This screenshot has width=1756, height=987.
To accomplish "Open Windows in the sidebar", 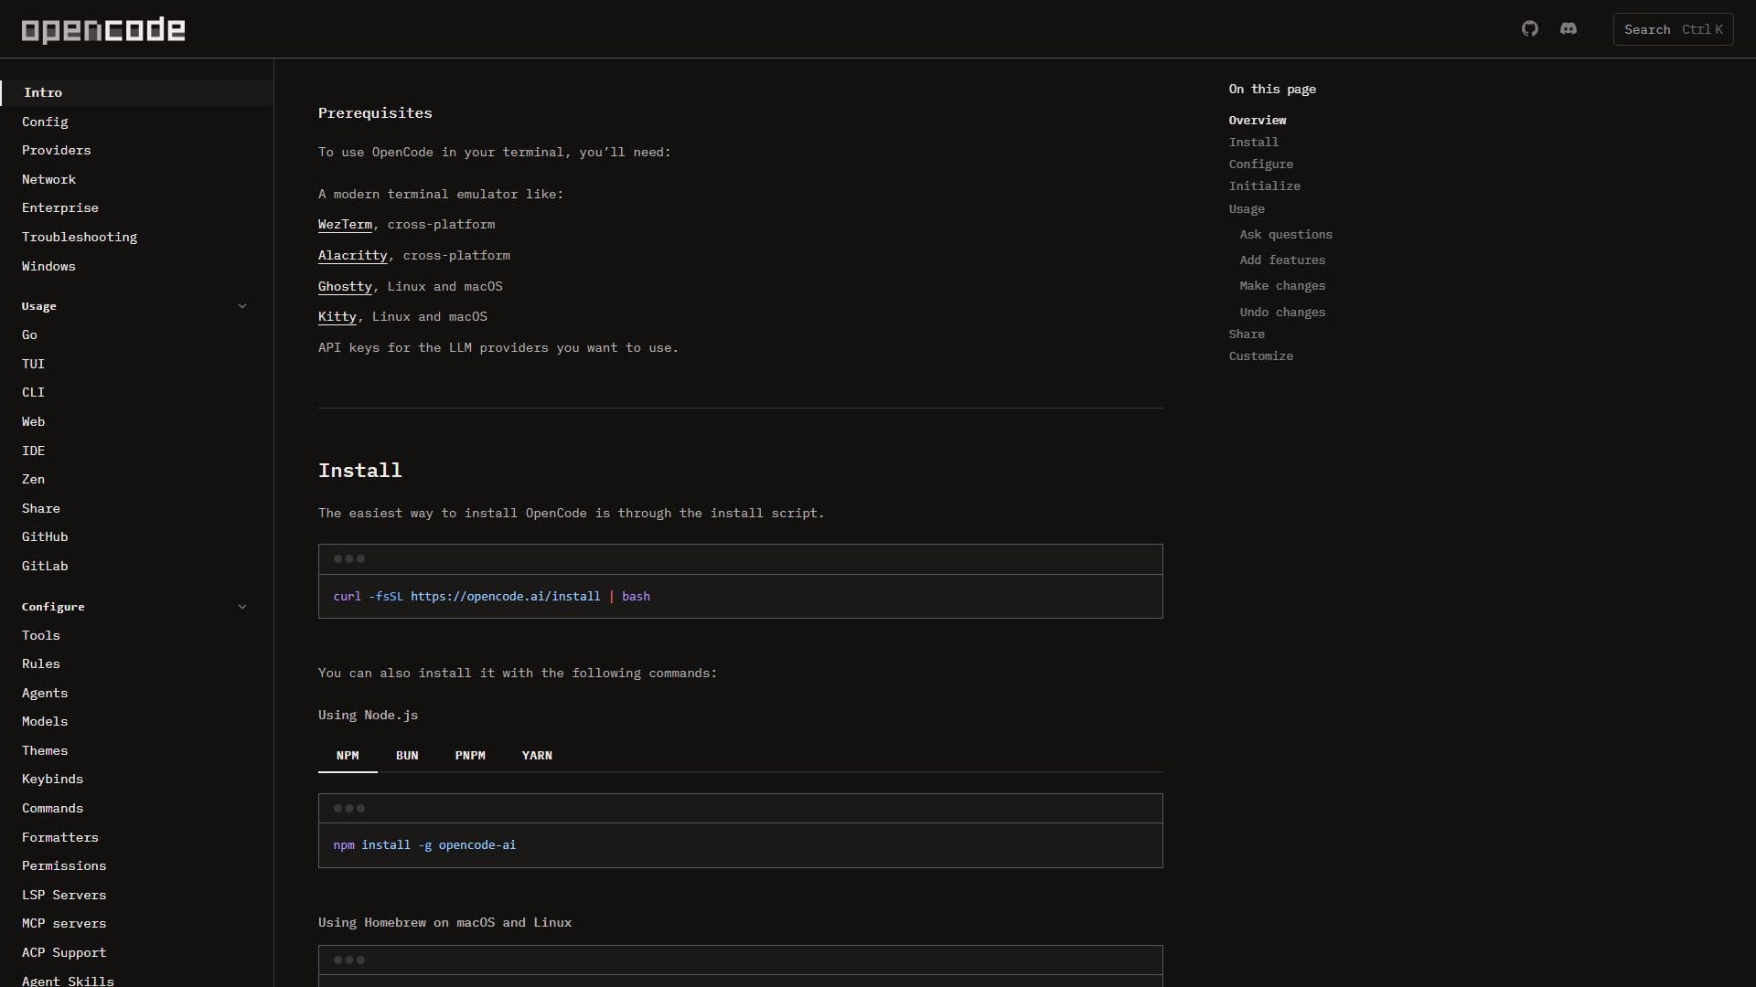I will [48, 266].
